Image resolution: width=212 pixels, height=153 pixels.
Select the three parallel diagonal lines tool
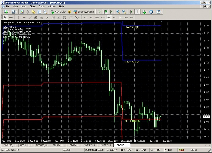click(x=71, y=17)
